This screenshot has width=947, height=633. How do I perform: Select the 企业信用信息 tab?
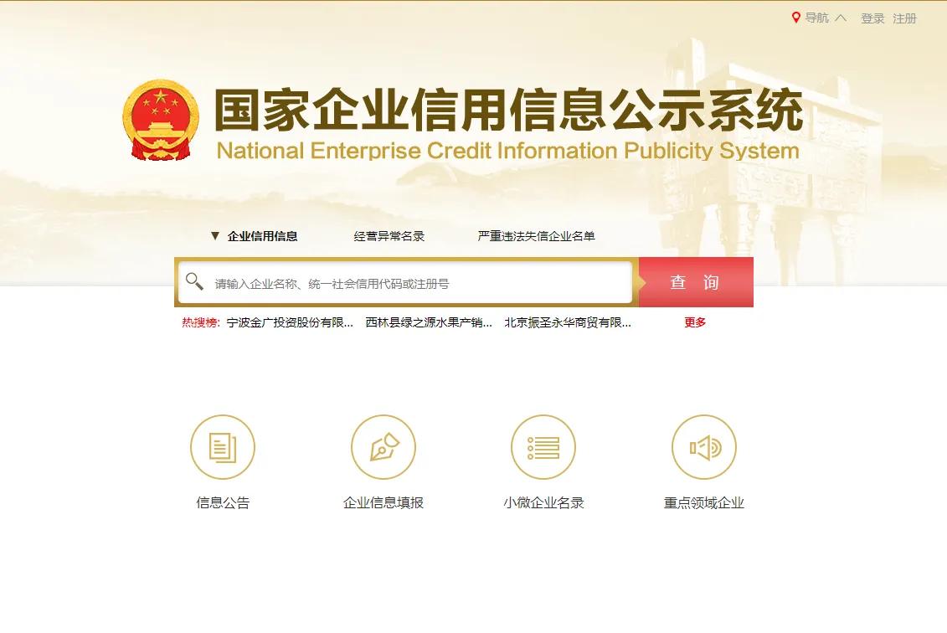263,236
